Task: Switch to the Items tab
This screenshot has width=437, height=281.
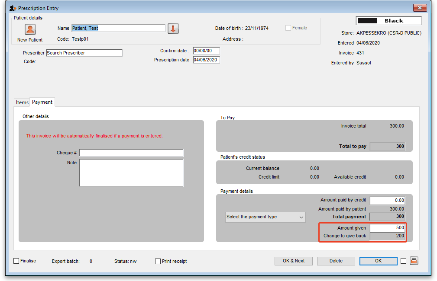Action: pyautogui.click(x=22, y=102)
